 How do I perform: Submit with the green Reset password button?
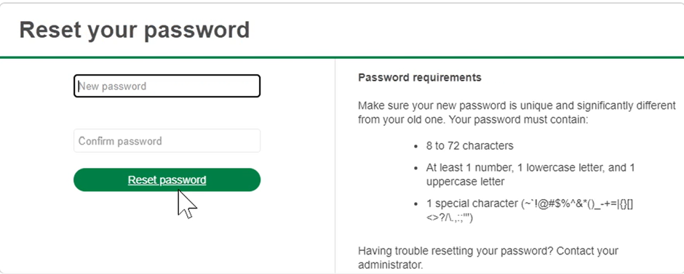pyautogui.click(x=167, y=180)
